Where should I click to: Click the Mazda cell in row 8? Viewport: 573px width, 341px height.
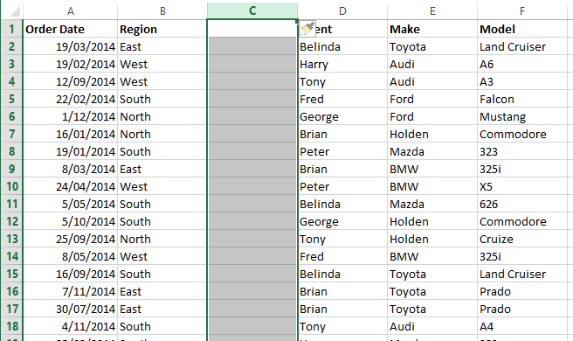click(432, 151)
